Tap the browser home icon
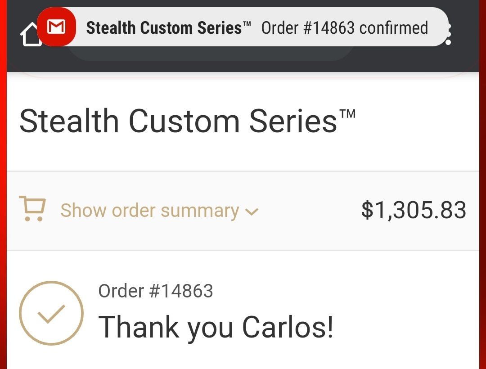Image resolution: width=486 pixels, height=369 pixels. pyautogui.click(x=31, y=35)
